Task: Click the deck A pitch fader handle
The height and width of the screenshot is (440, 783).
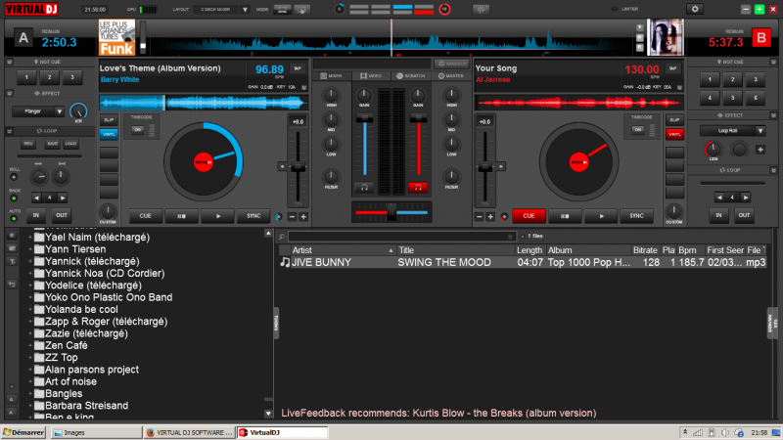Action: (x=298, y=167)
